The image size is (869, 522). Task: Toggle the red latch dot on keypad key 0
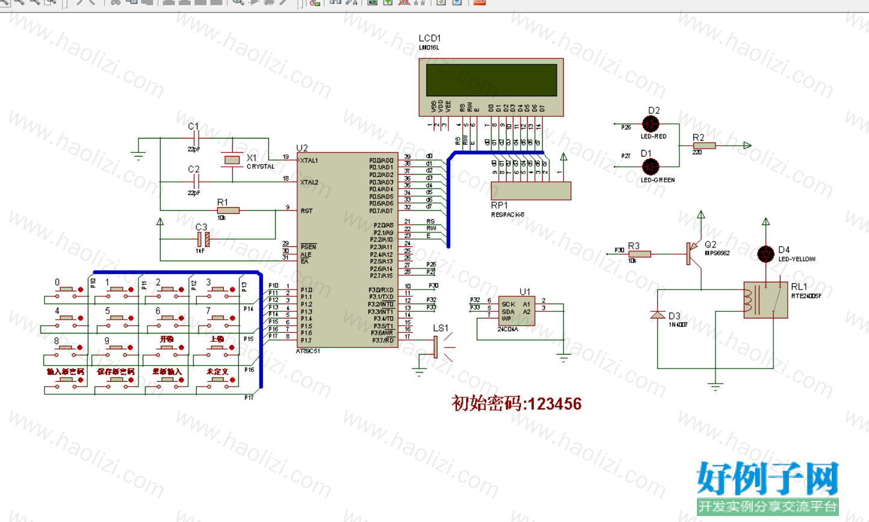tap(81, 290)
